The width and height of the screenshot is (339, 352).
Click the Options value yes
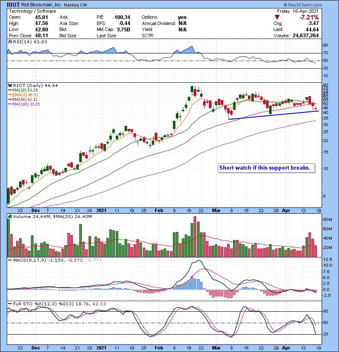pos(182,17)
